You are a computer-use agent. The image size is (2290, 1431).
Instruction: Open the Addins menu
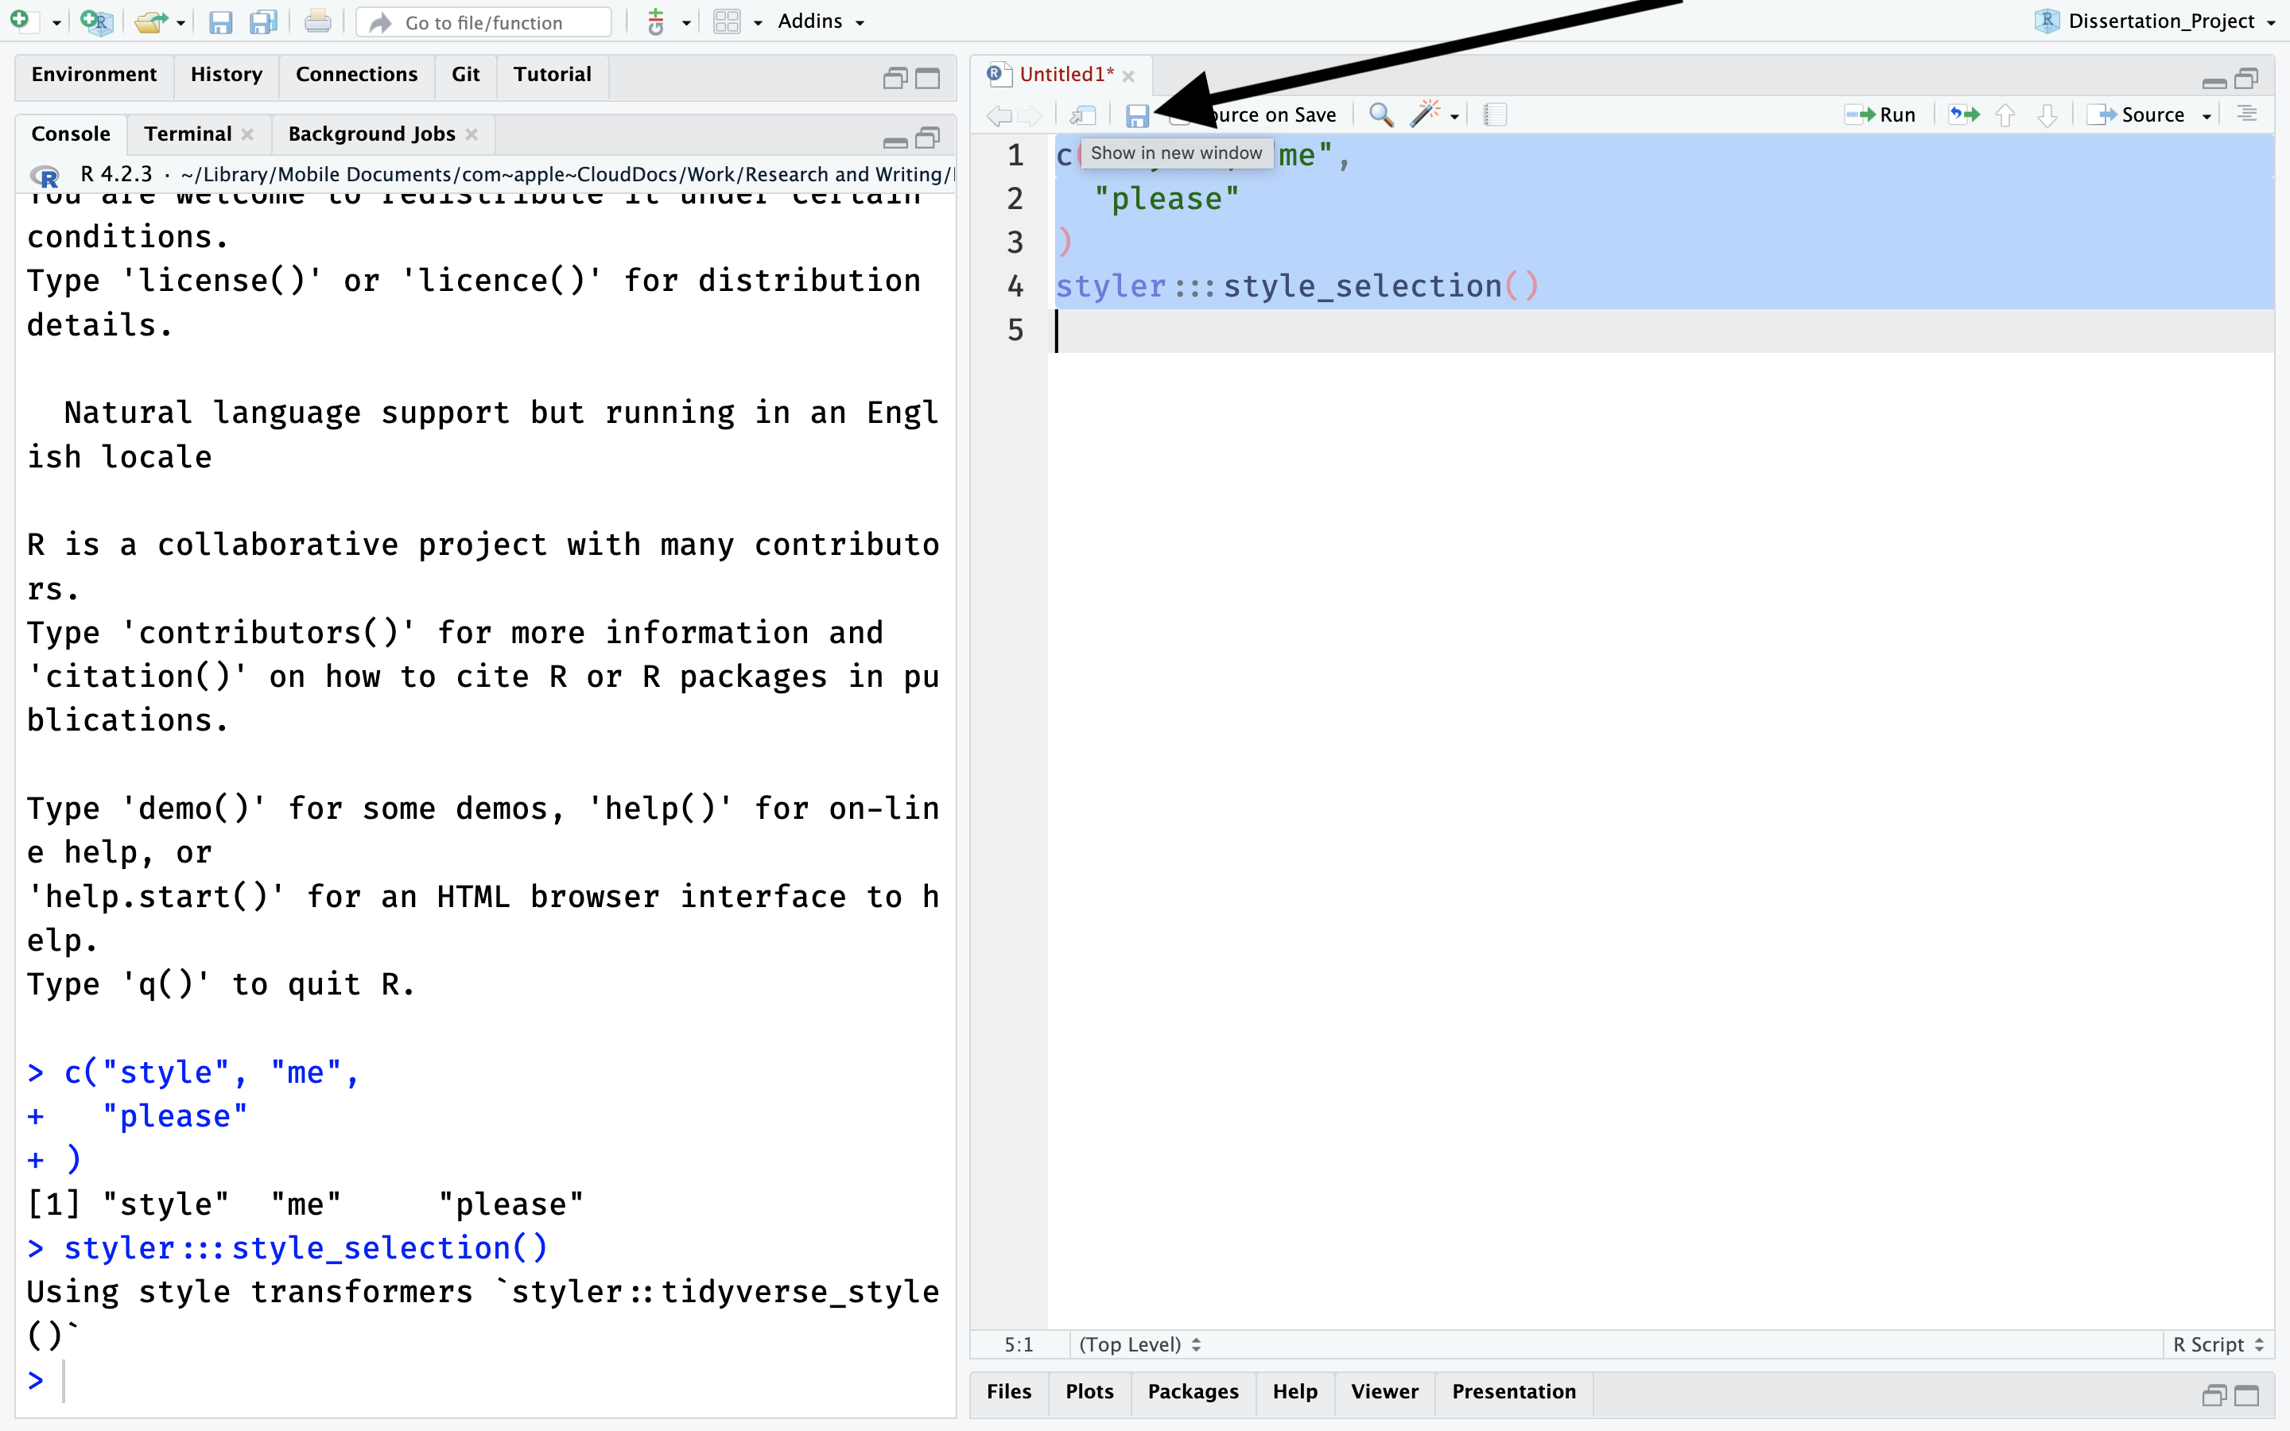(x=817, y=21)
